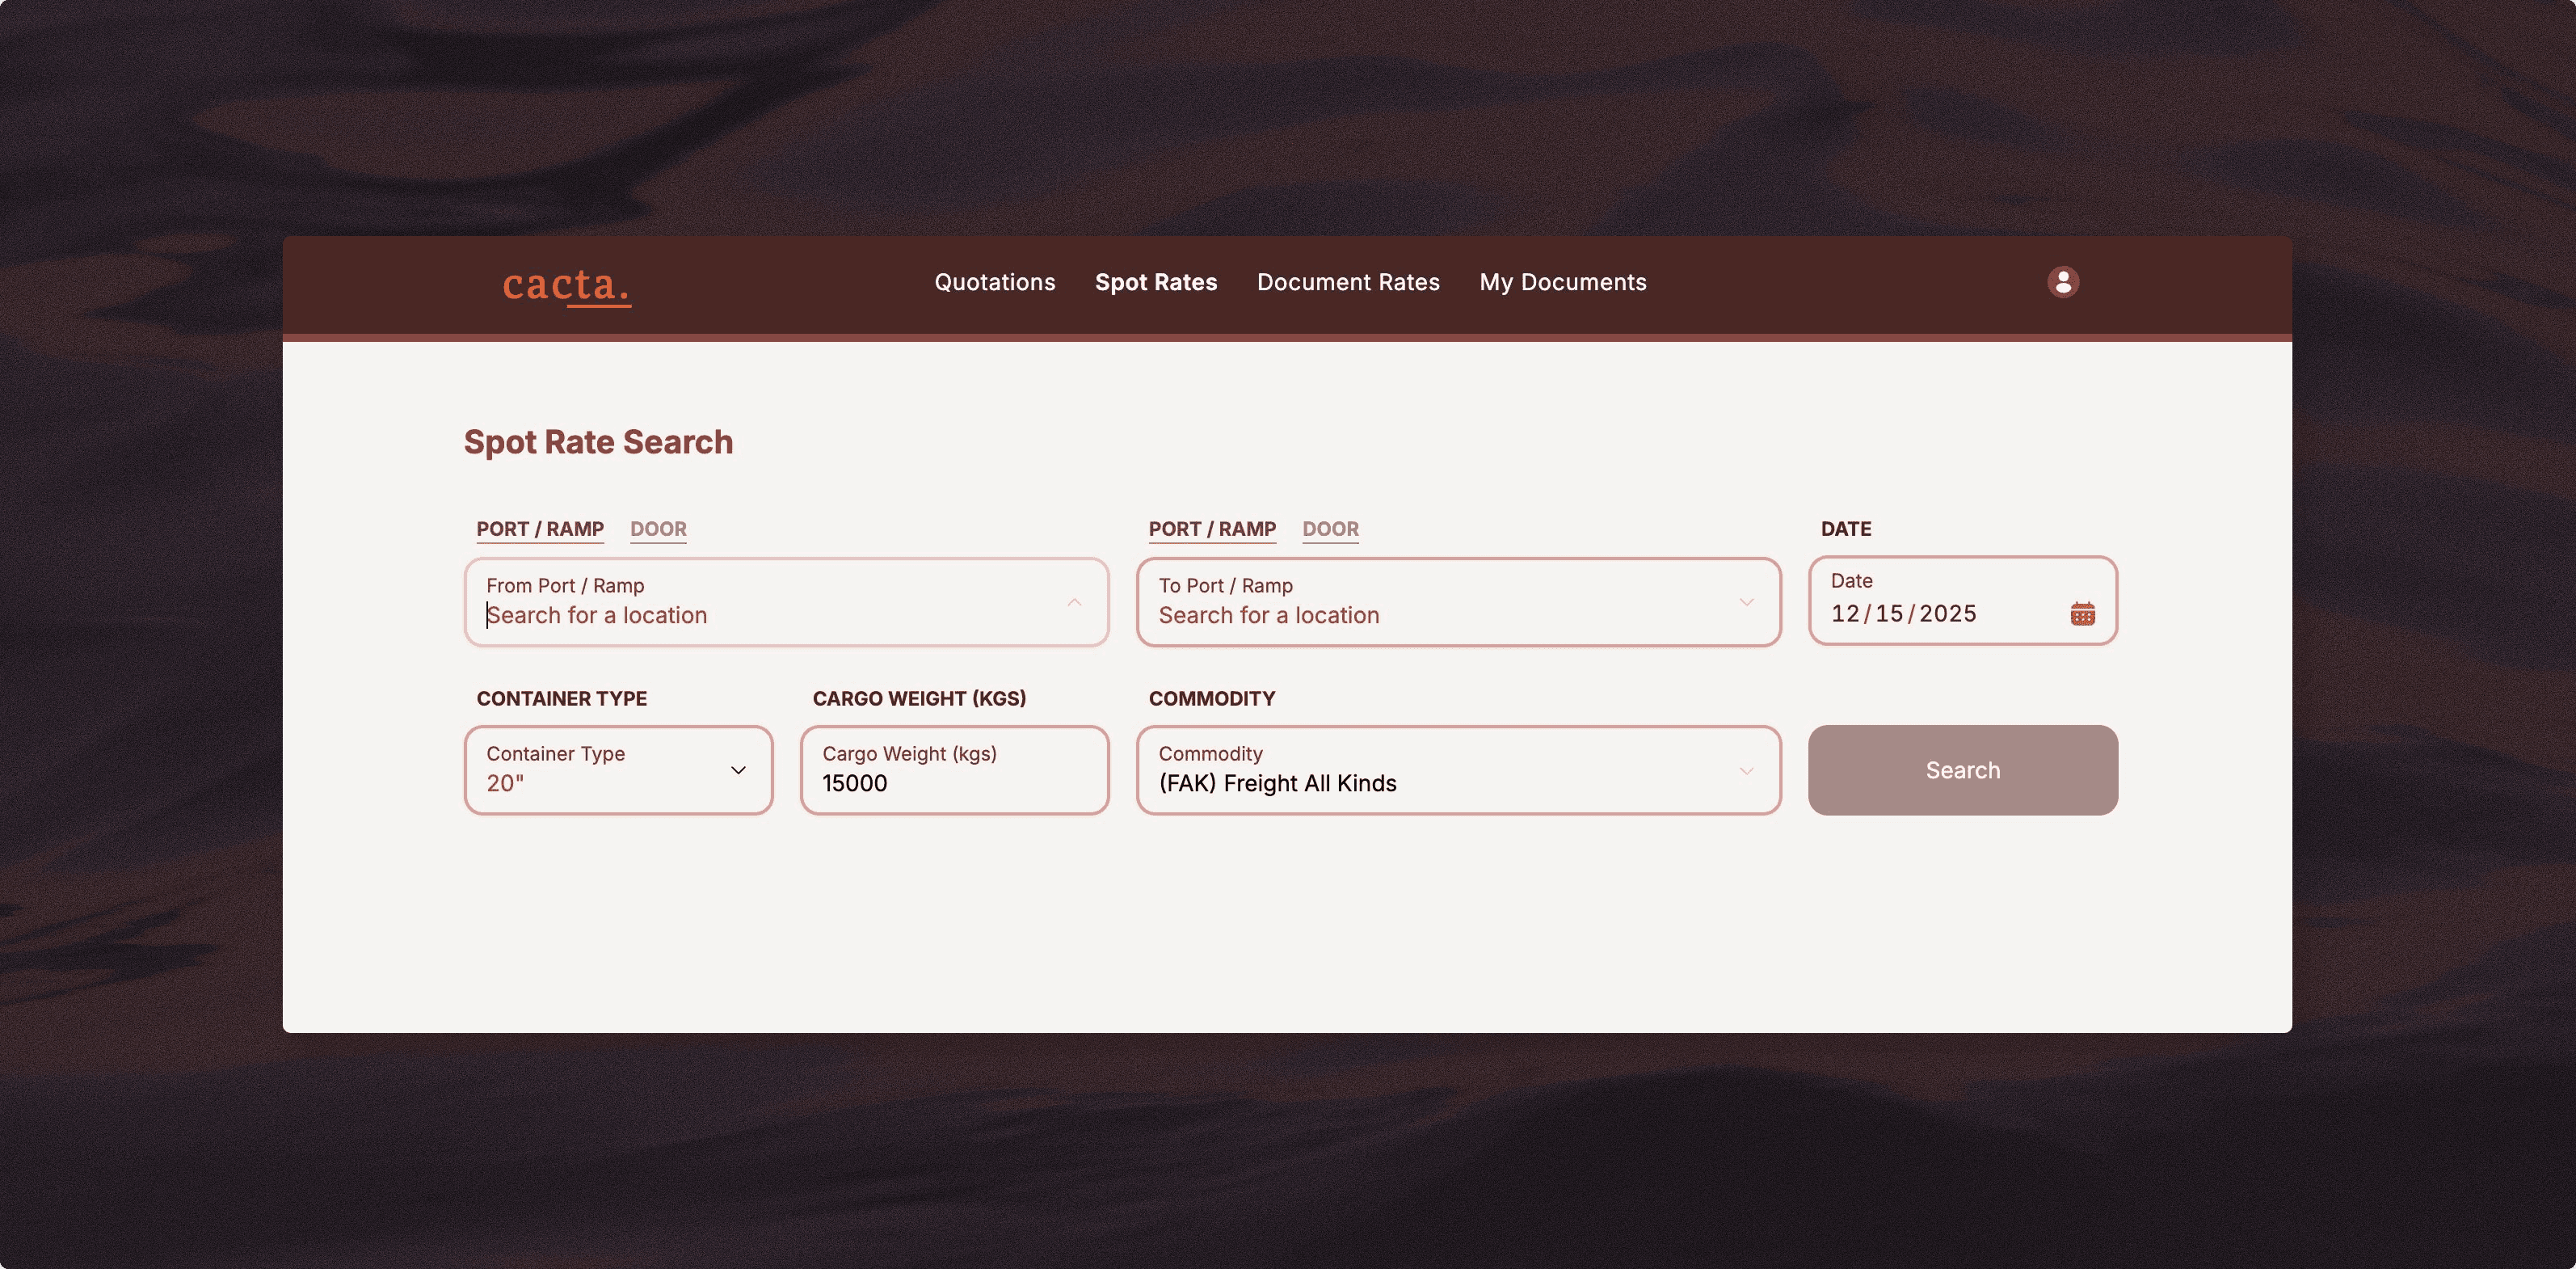
Task: Open the calendar date picker icon
Action: [x=2082, y=613]
